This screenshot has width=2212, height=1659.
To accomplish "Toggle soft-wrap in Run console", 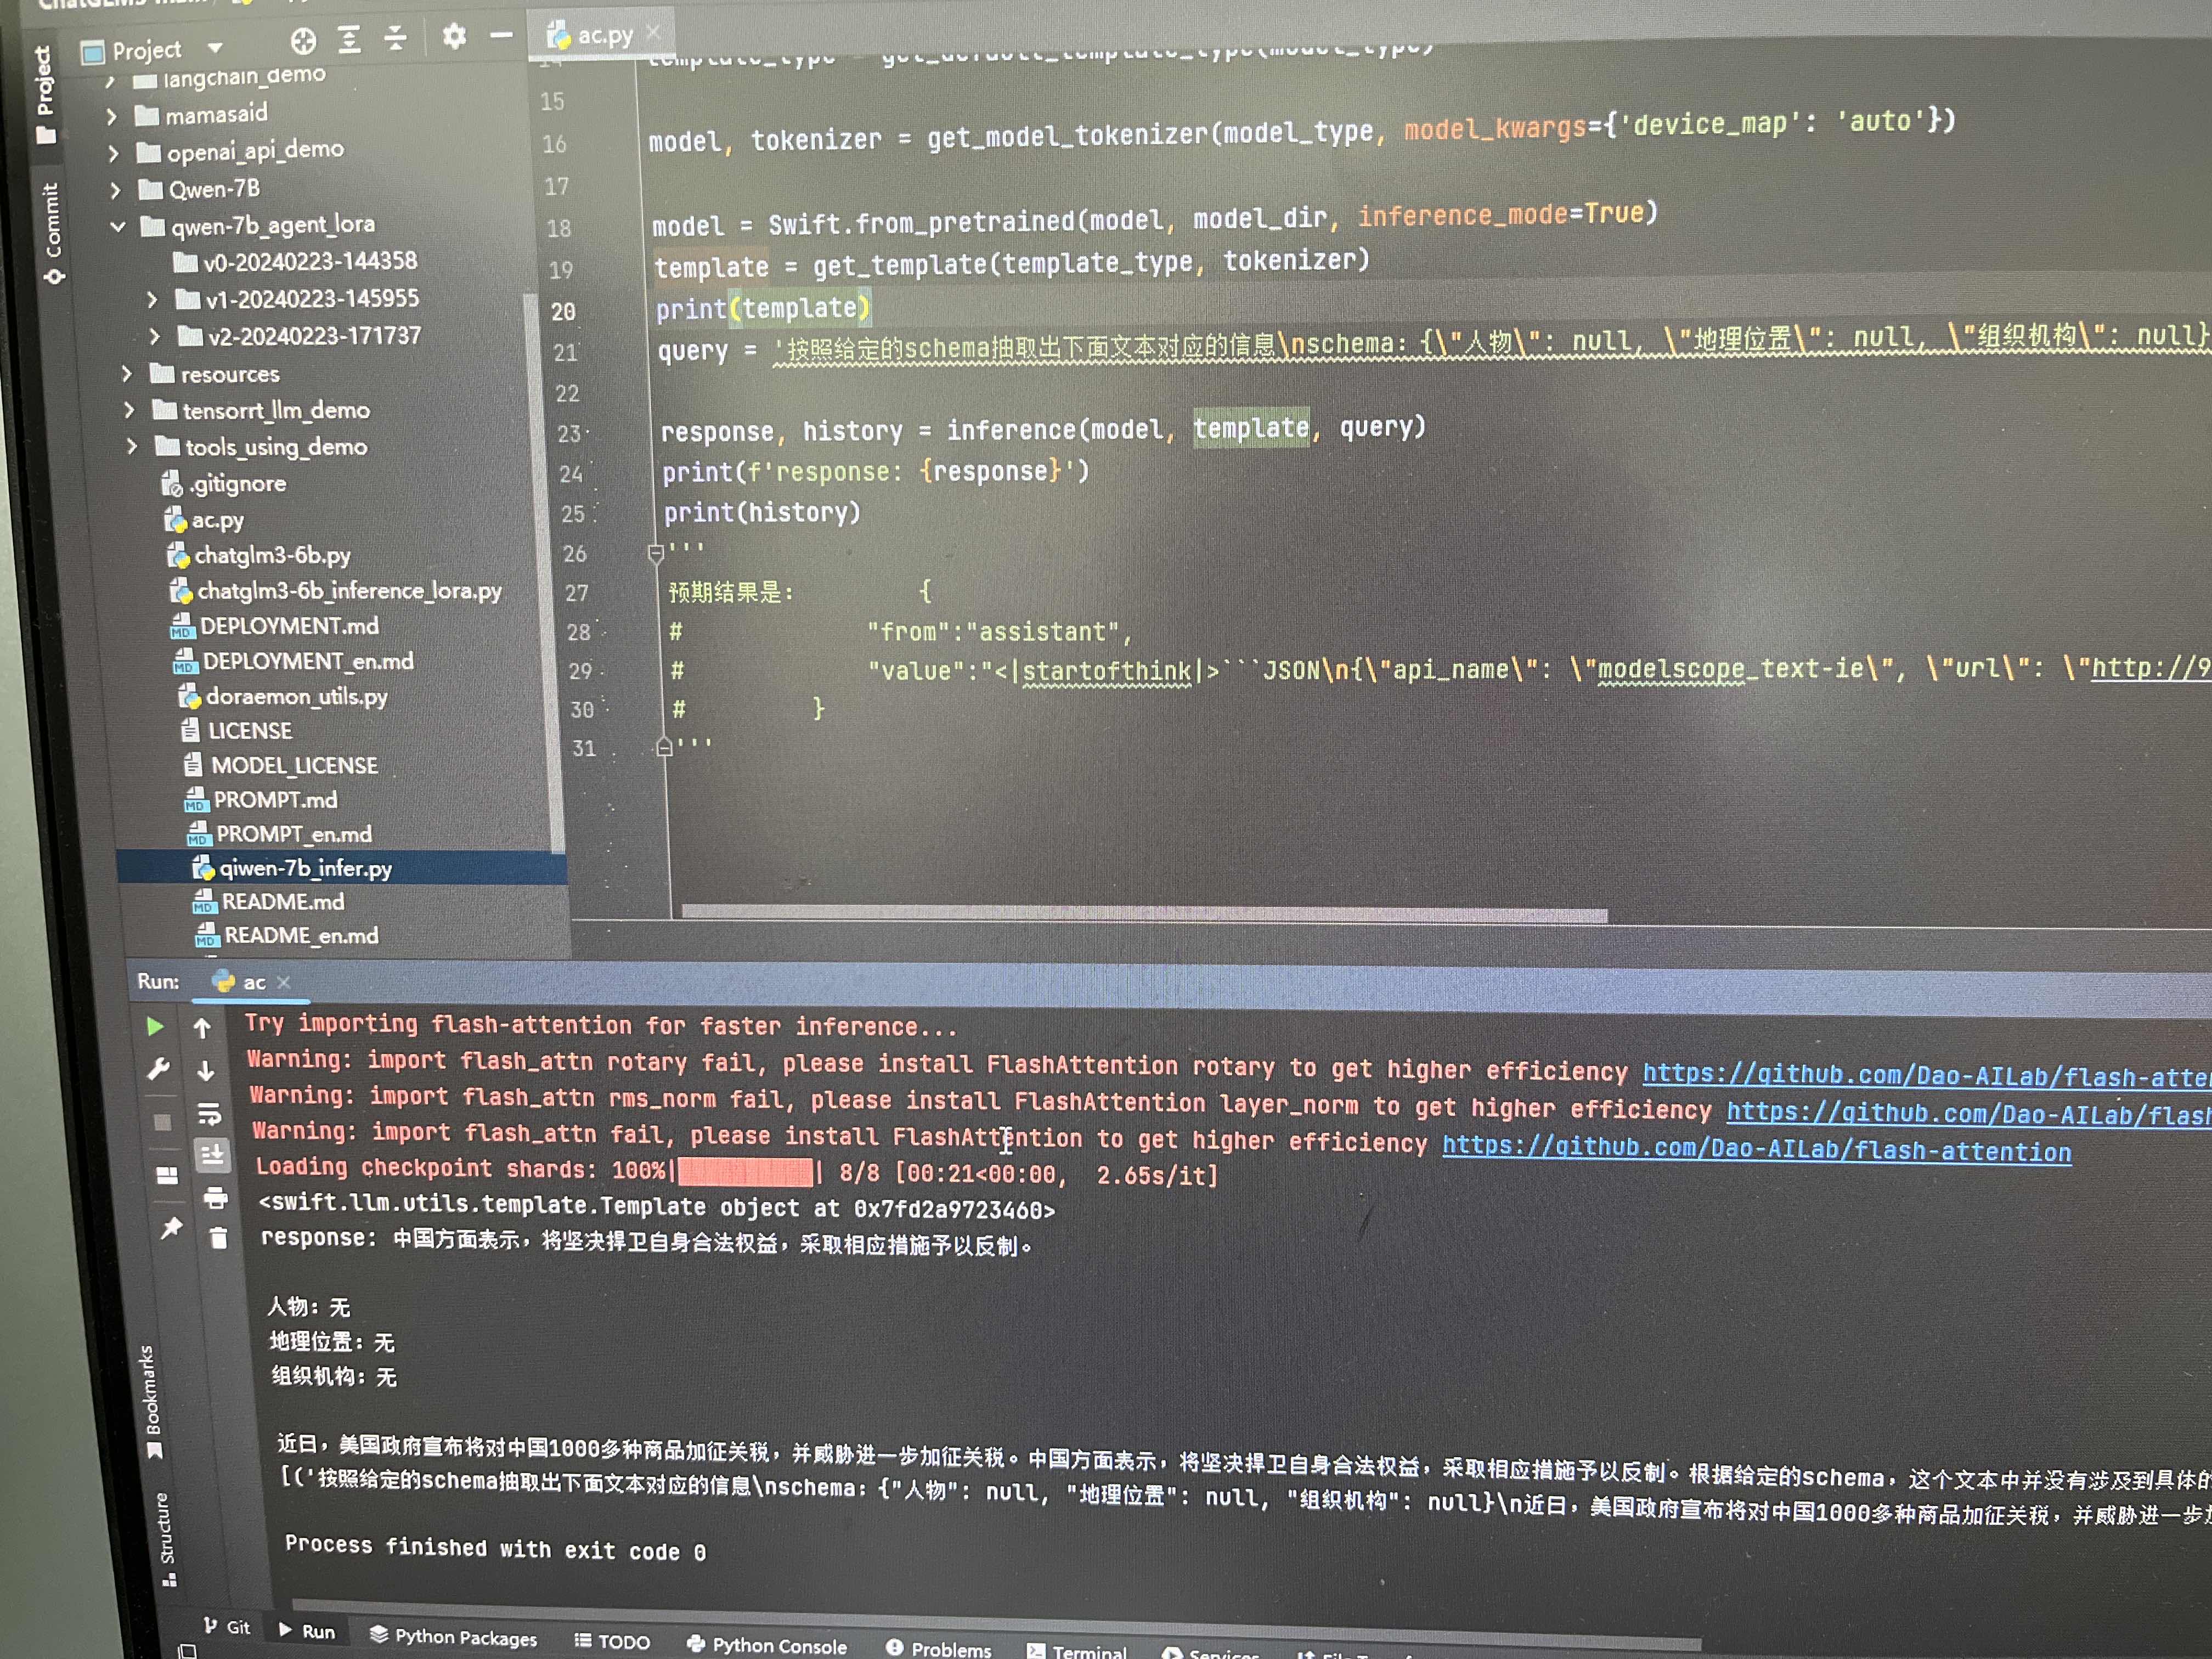I will [x=209, y=1113].
